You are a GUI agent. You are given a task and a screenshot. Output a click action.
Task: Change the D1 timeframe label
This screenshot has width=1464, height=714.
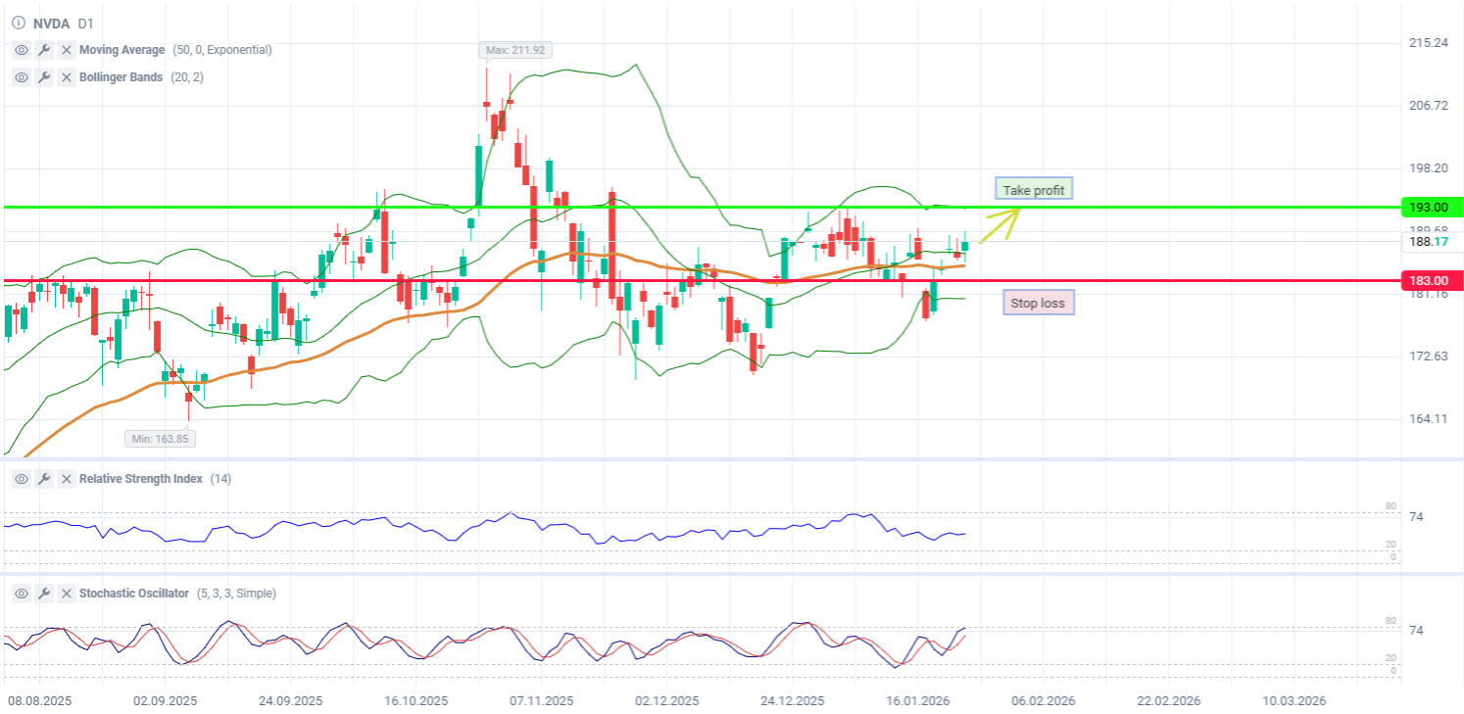86,23
